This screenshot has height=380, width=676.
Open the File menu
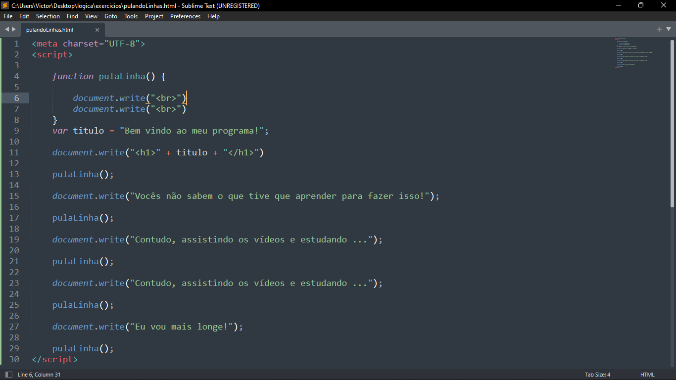tap(8, 16)
